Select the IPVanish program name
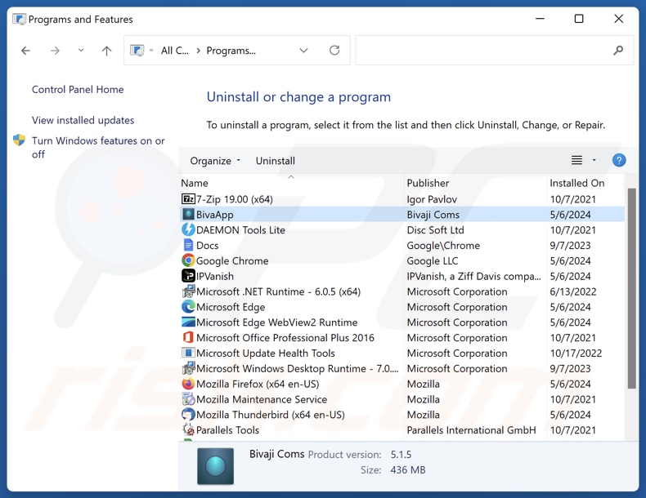 coord(214,276)
